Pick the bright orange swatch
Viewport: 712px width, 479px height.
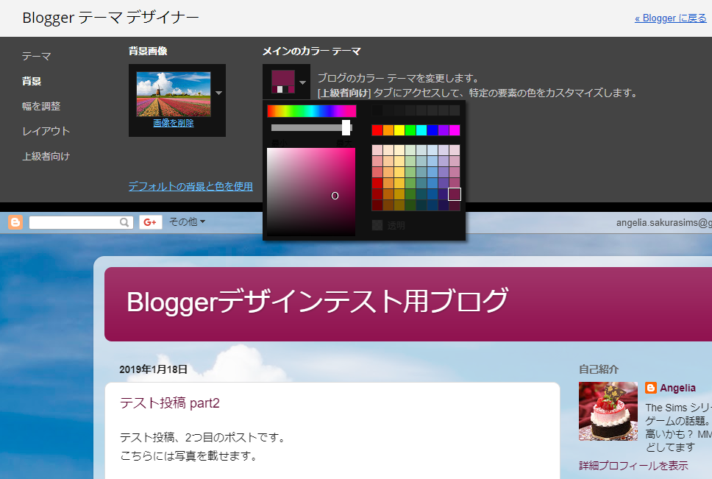click(x=388, y=130)
